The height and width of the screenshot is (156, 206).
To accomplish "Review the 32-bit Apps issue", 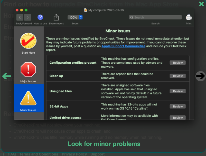I will [178, 106].
